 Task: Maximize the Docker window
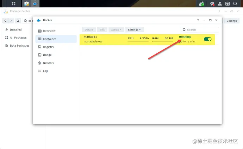(x=210, y=20)
